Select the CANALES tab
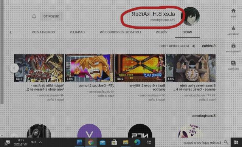Viewport: 242px width, 147px height. [77, 32]
